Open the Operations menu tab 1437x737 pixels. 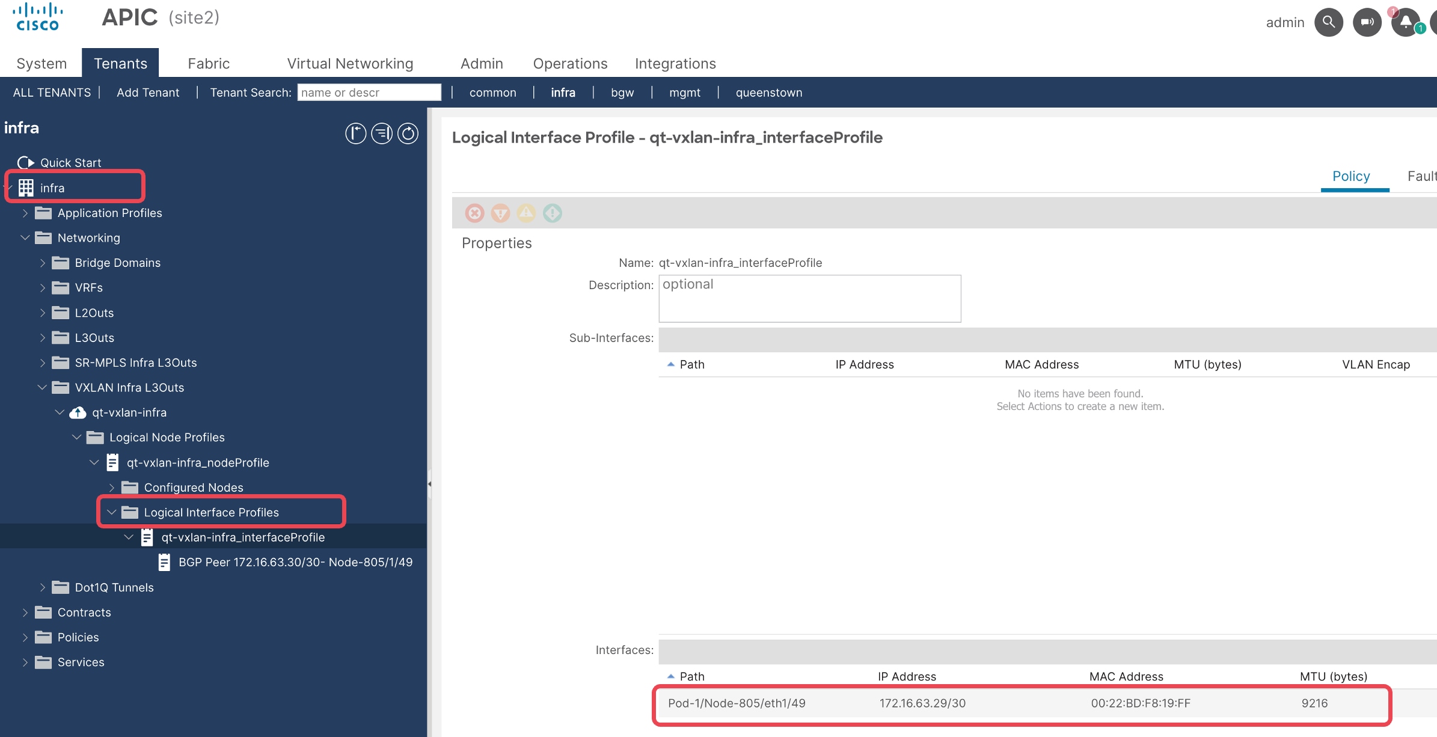(x=570, y=63)
